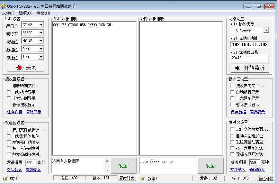The height and width of the screenshot is (184, 277).
Task: Toggle 自动换行显示 in network receive settings
Action: click(x=233, y=92)
